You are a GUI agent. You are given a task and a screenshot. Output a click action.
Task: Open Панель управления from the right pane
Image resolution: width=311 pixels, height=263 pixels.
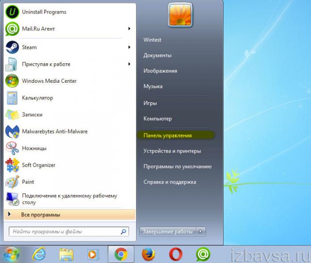(168, 135)
